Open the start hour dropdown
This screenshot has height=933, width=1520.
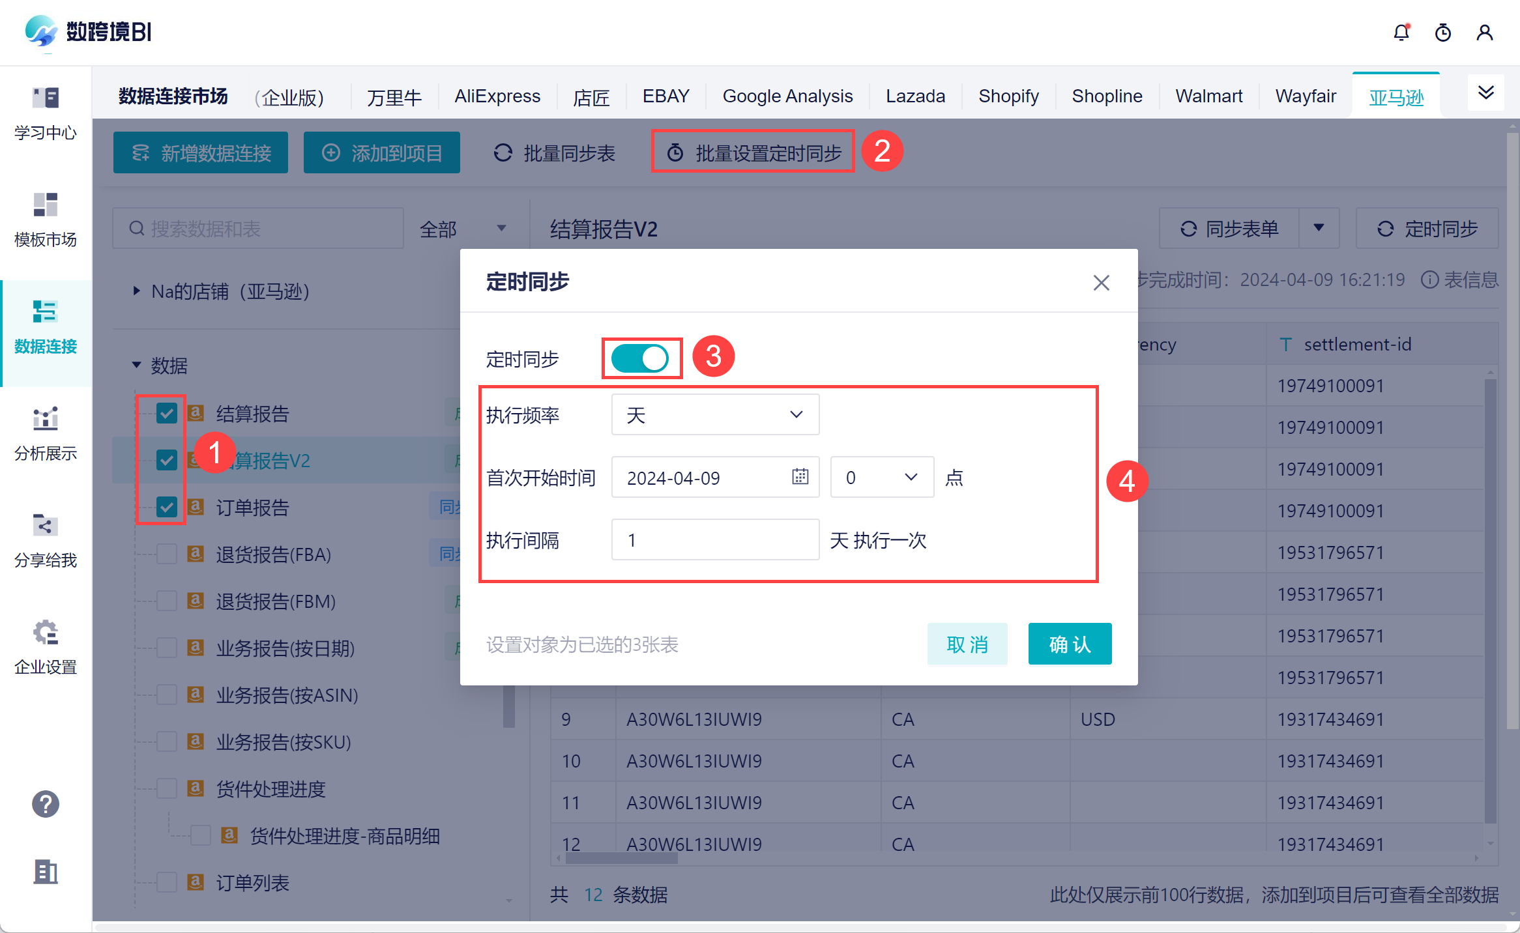click(881, 478)
